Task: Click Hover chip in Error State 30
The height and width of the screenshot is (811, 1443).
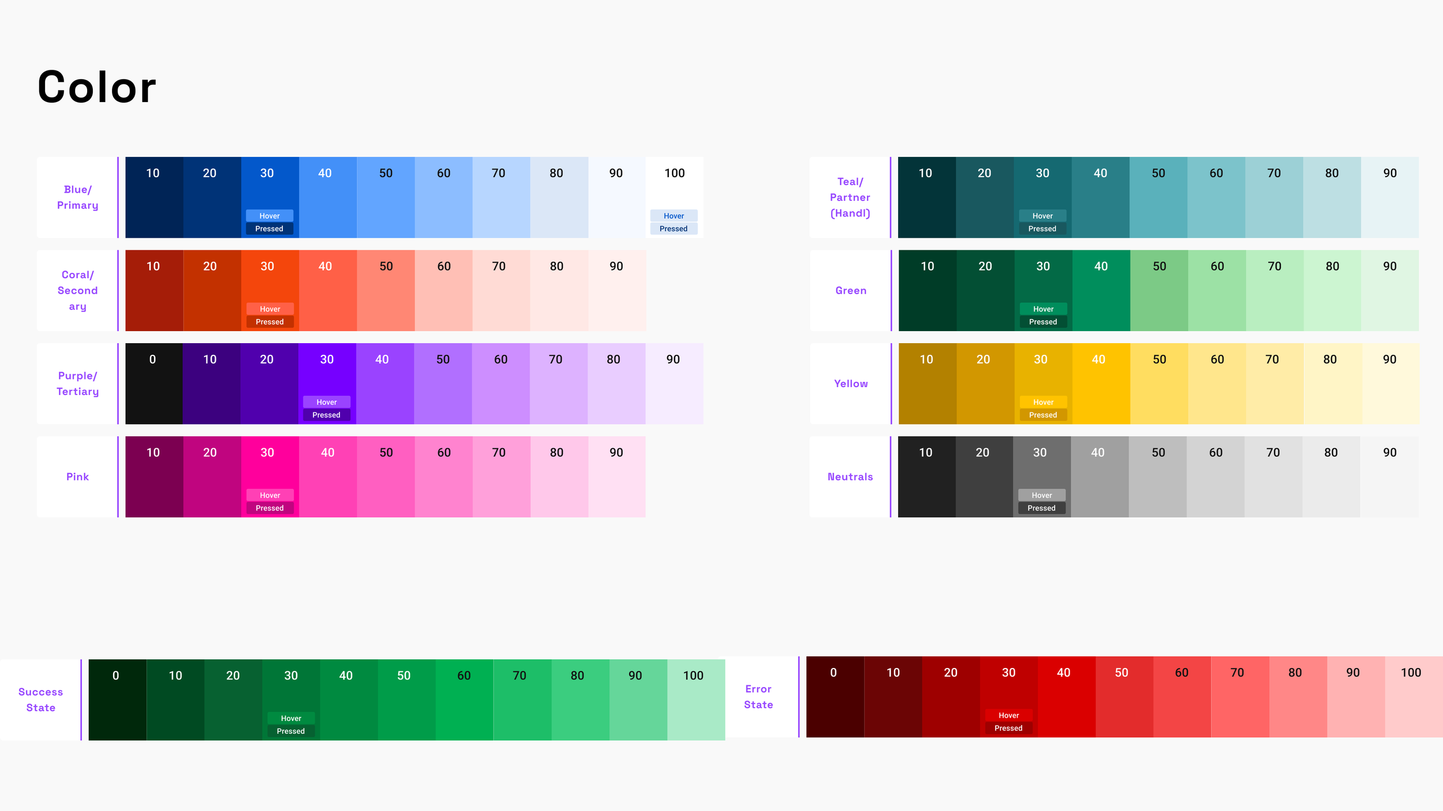Action: click(1008, 715)
